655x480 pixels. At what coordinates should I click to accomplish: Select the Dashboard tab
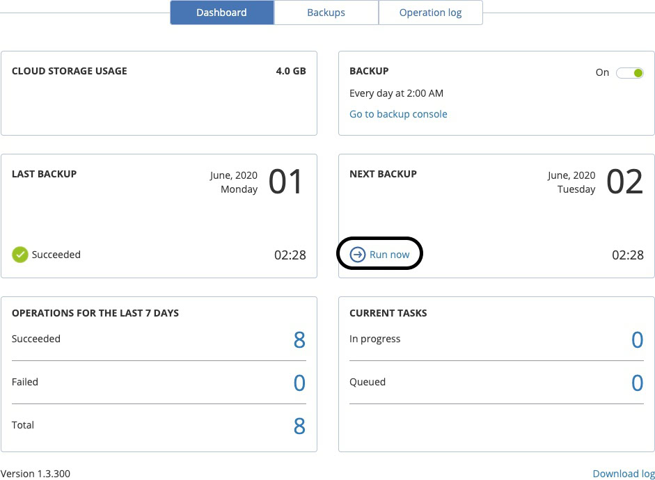(x=221, y=12)
